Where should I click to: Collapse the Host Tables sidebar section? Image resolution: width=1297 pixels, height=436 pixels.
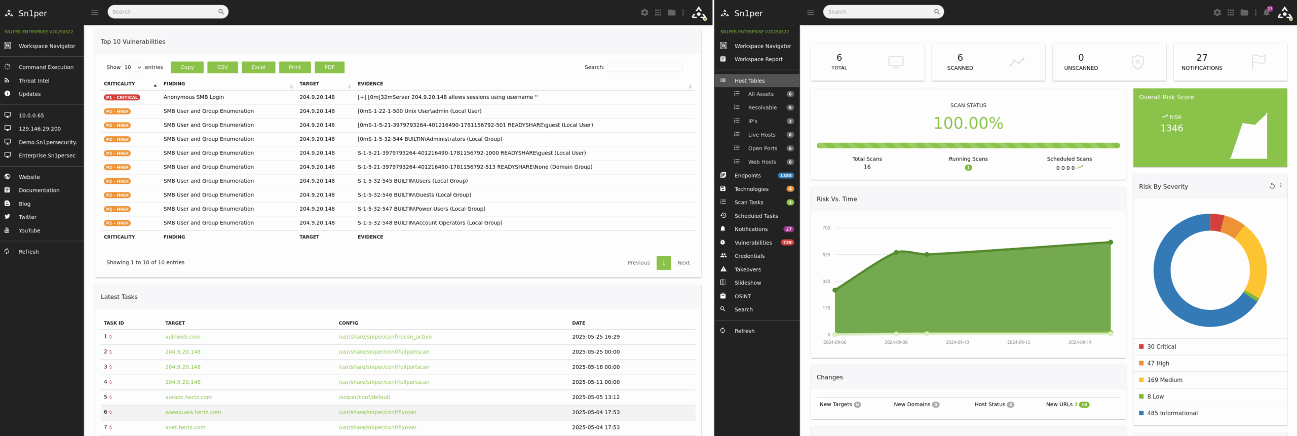[757, 81]
